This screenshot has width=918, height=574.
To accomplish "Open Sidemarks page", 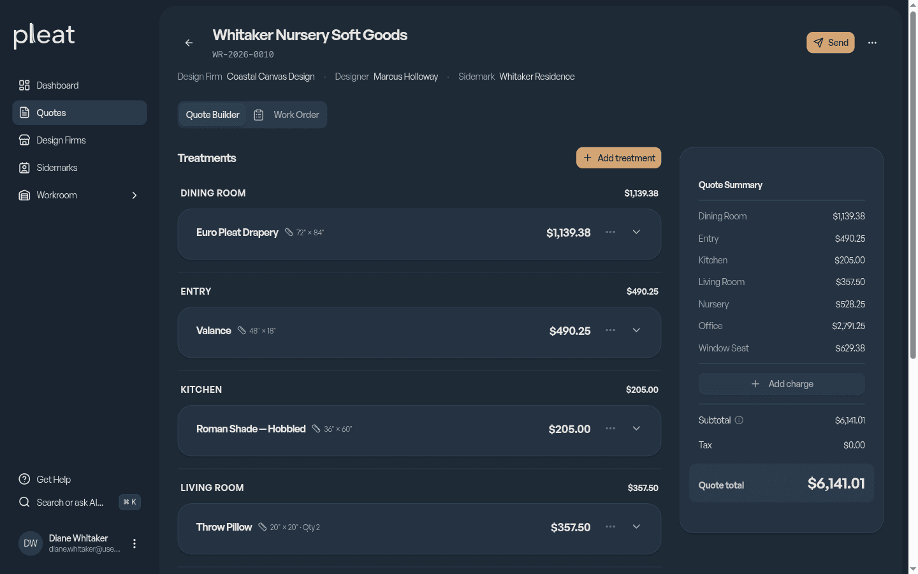I will tap(80, 168).
